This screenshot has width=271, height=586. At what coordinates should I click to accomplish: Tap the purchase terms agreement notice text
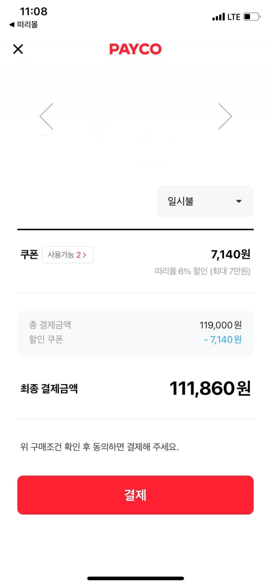pos(99,447)
